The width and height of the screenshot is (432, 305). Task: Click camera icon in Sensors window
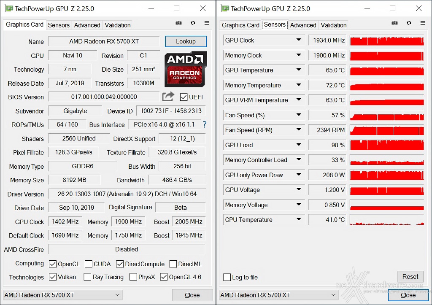tap(394, 23)
